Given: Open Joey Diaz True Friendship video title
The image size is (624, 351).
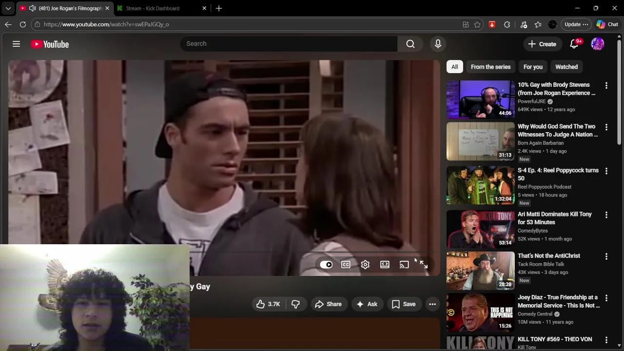Looking at the screenshot, I should 559,301.
